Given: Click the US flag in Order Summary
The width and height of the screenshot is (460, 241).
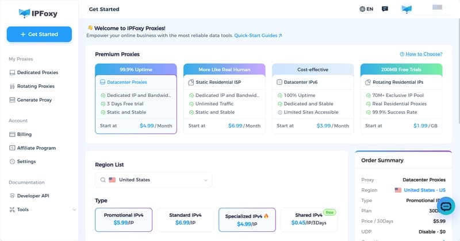Looking at the screenshot, I should 398,190.
